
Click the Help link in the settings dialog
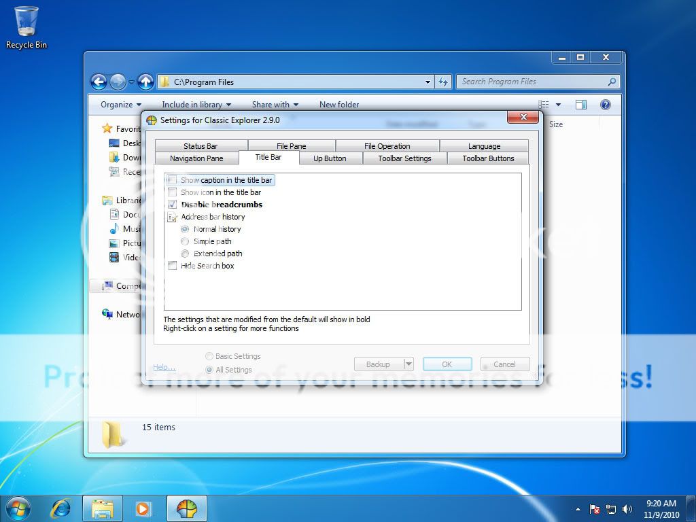point(163,366)
